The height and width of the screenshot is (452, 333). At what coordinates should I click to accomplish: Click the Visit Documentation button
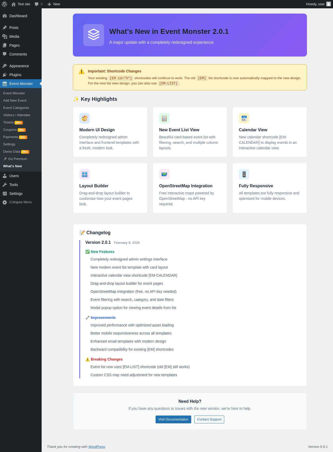tap(173, 419)
